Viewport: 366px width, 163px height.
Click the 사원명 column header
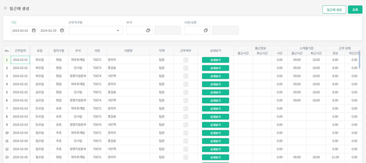coord(128,51)
